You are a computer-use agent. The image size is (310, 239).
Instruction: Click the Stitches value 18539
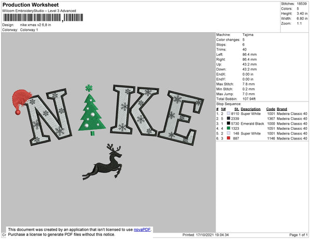coord(302,4)
